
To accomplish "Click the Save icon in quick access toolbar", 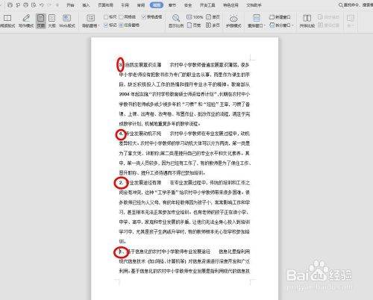I will point(10,4).
